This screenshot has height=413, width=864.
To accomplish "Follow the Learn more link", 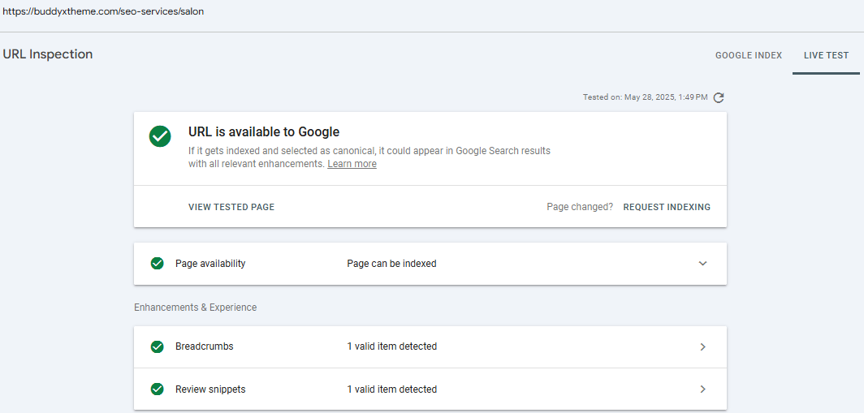I will 352,164.
